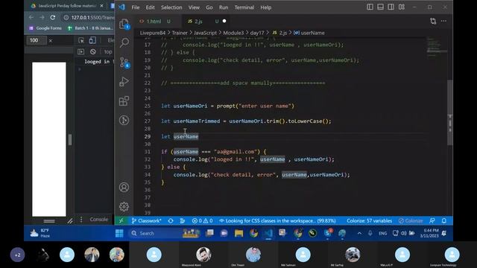Image resolution: width=477 pixels, height=268 pixels.
Task: Expand the Trainer breadcrumb
Action: pos(180,33)
